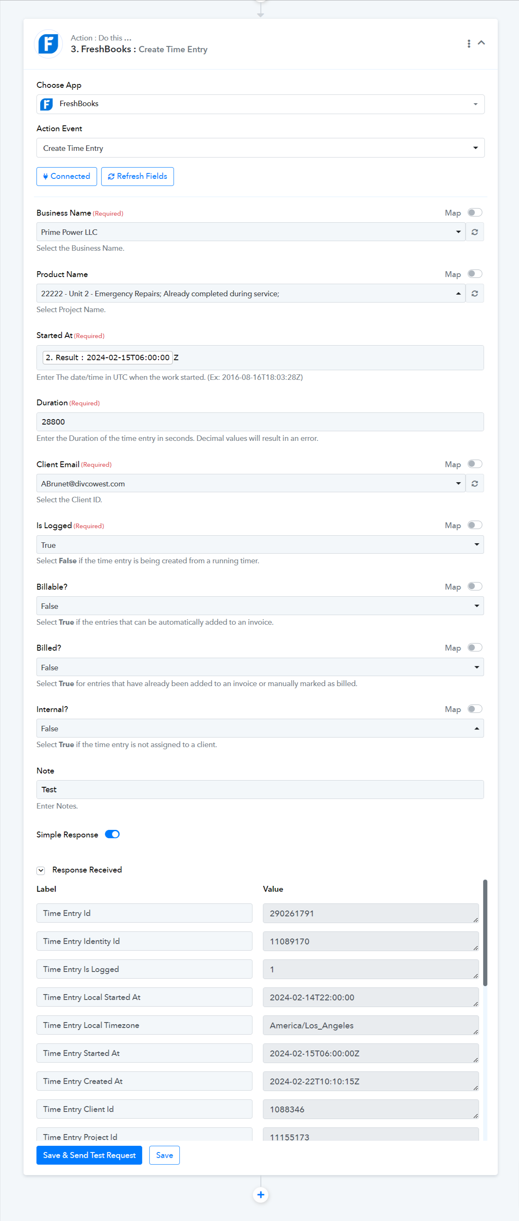Click the Connected button

(x=67, y=176)
